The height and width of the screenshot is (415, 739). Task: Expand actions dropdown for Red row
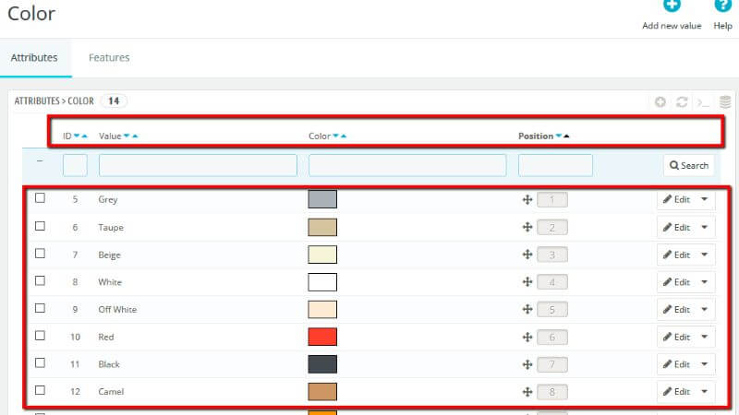click(x=705, y=337)
